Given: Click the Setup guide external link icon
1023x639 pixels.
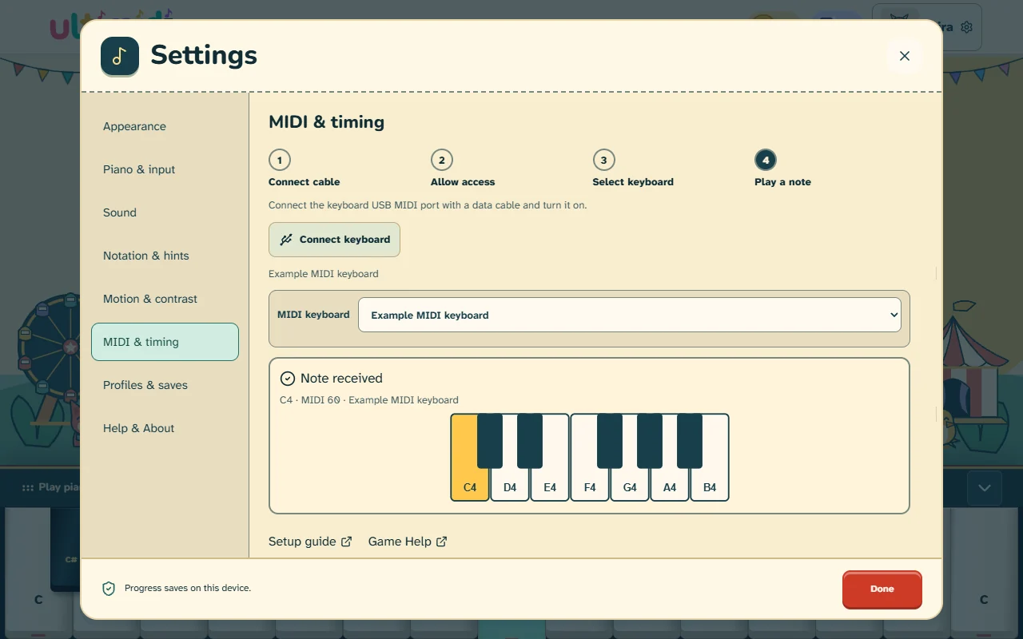Looking at the screenshot, I should [x=346, y=542].
